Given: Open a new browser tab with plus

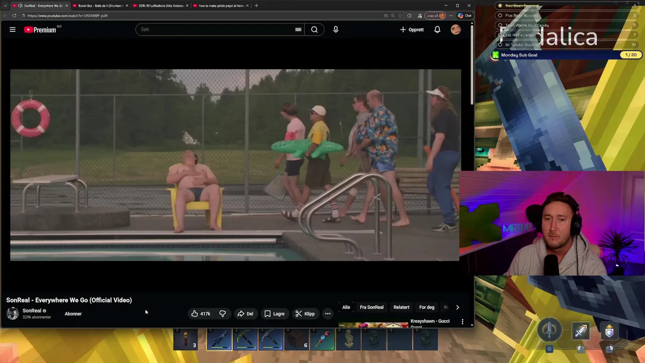Looking at the screenshot, I should [256, 6].
